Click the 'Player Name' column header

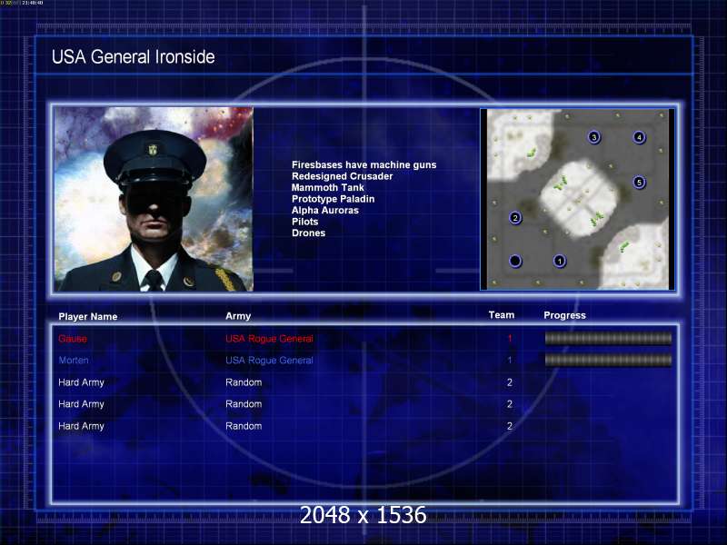pyautogui.click(x=87, y=316)
